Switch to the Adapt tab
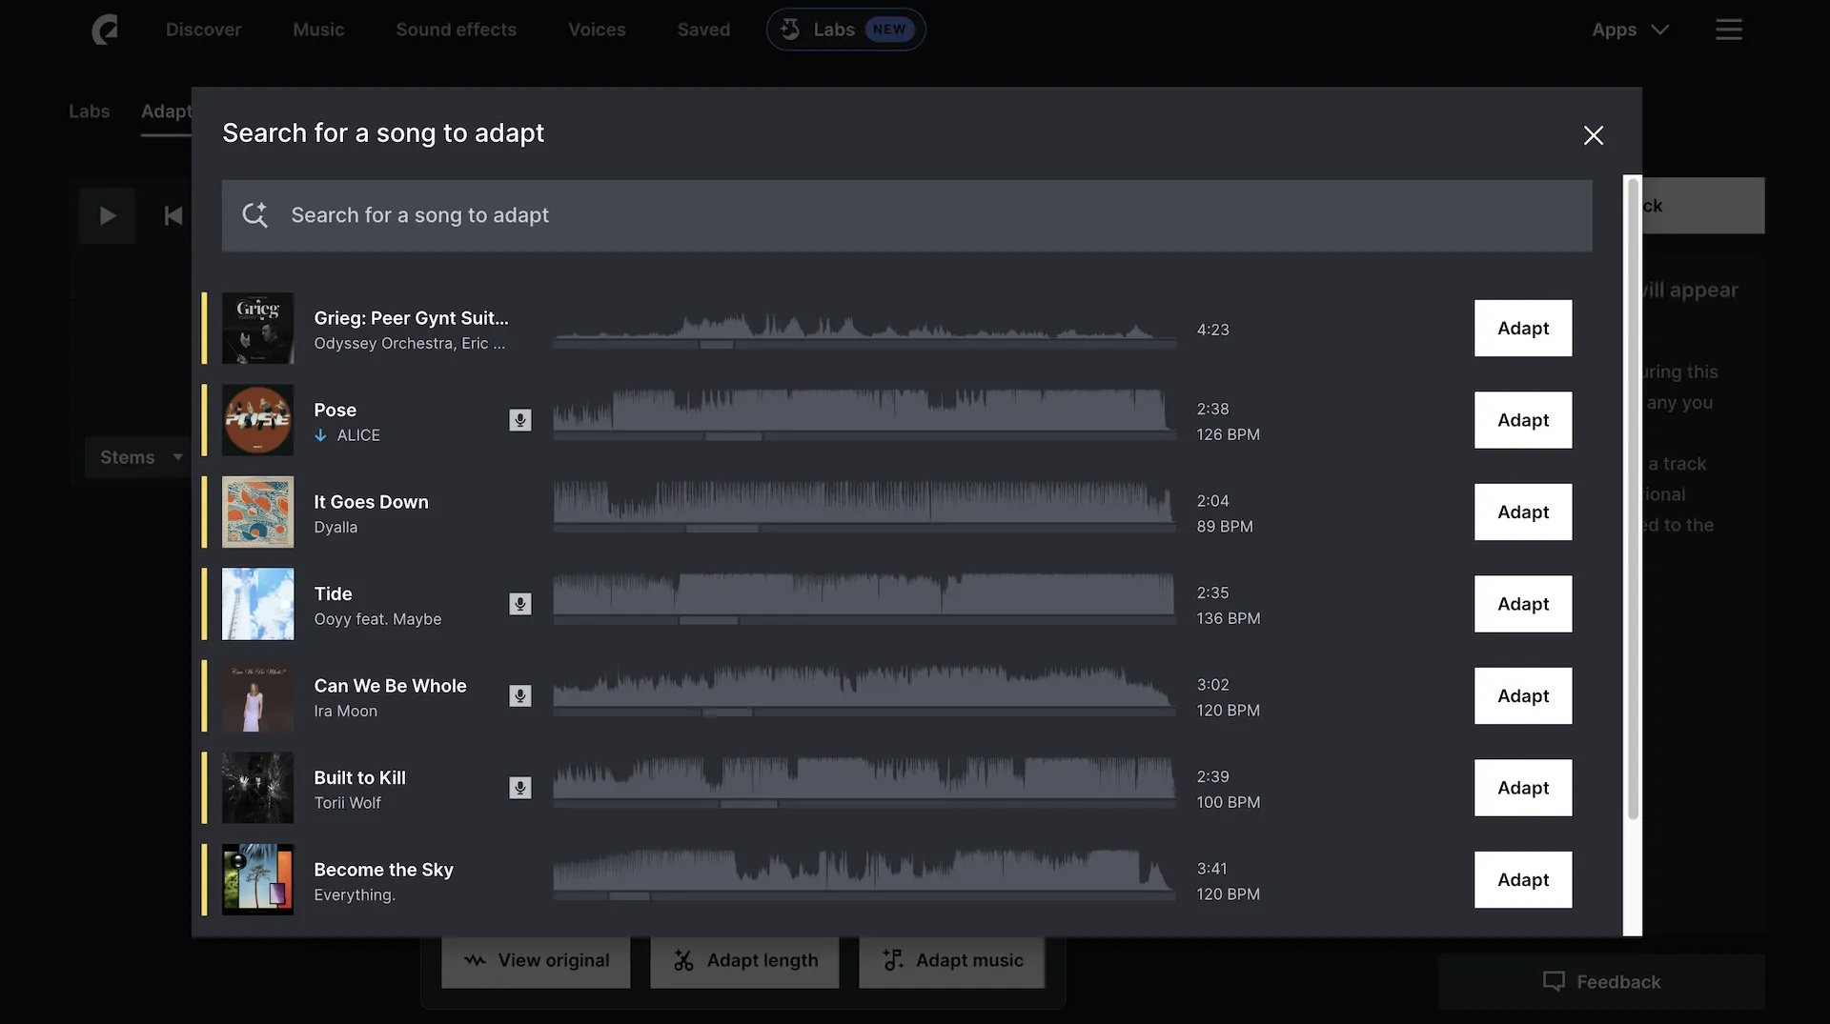The height and width of the screenshot is (1024, 1830). (167, 111)
